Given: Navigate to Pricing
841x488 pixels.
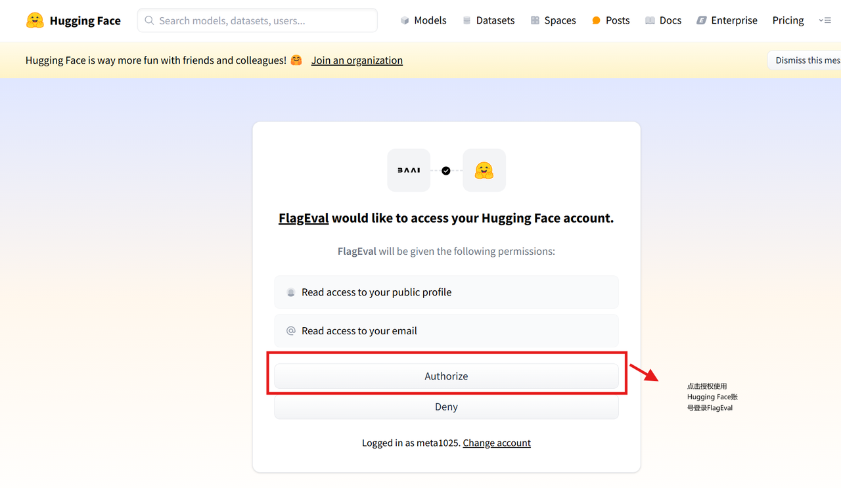Looking at the screenshot, I should click(788, 20).
